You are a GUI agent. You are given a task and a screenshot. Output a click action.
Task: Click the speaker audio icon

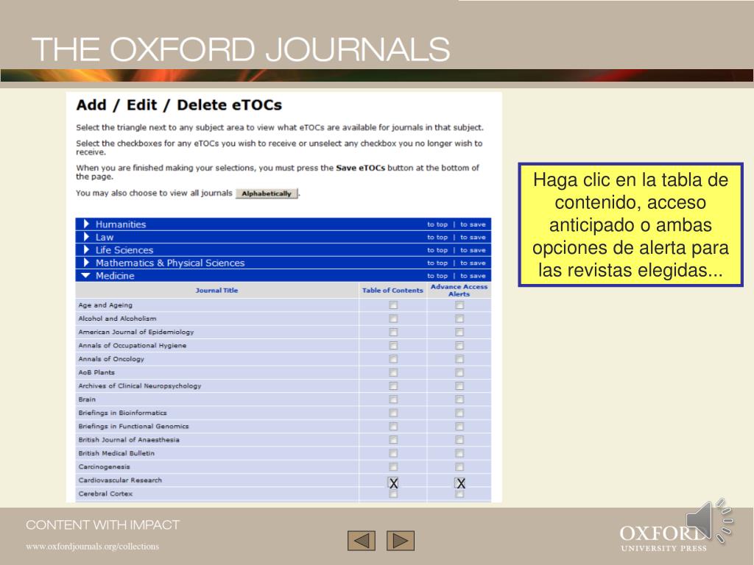[x=709, y=522]
